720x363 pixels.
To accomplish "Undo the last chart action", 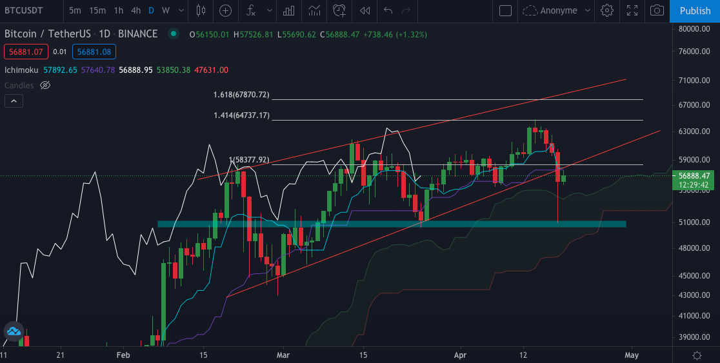I will [388, 10].
